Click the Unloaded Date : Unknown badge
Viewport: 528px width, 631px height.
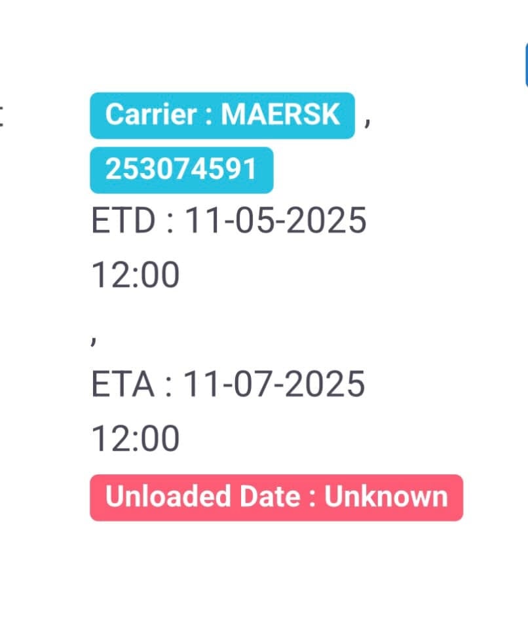click(x=276, y=497)
